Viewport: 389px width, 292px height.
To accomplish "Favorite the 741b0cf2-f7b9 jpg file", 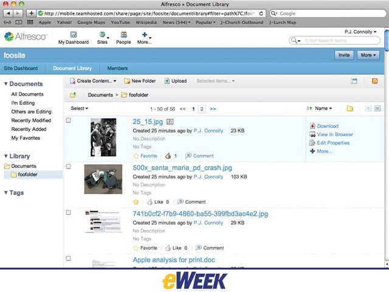I will pos(145,248).
